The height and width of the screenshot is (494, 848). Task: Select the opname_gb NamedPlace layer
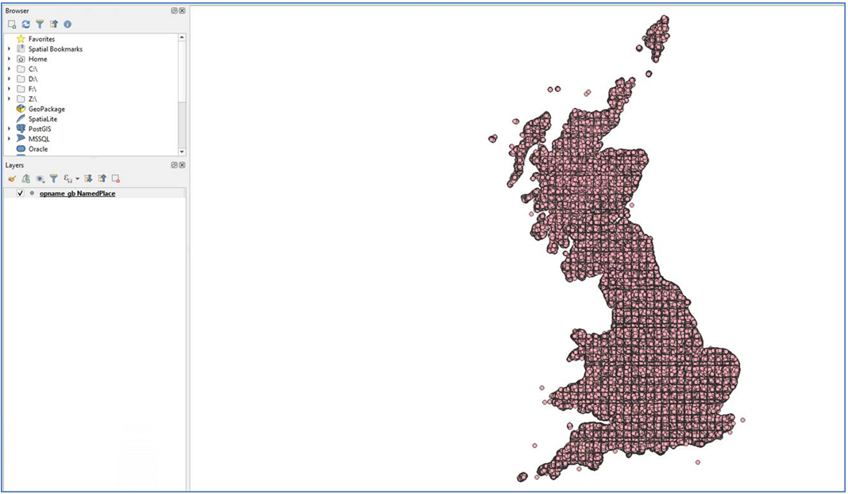[x=77, y=193]
